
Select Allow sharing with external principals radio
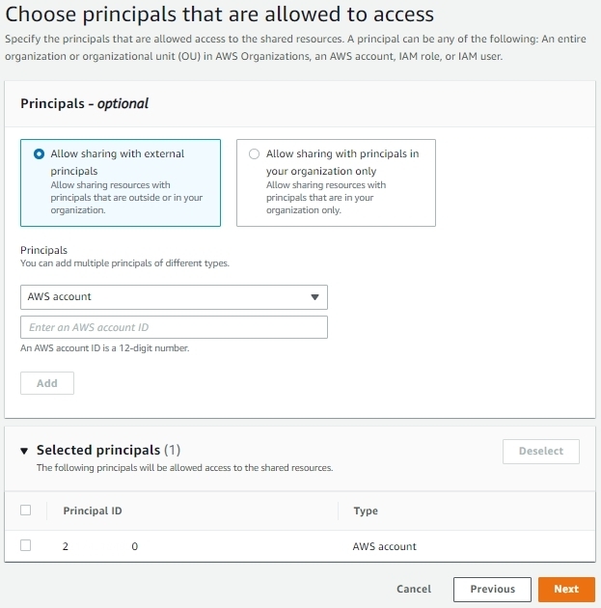coord(39,154)
